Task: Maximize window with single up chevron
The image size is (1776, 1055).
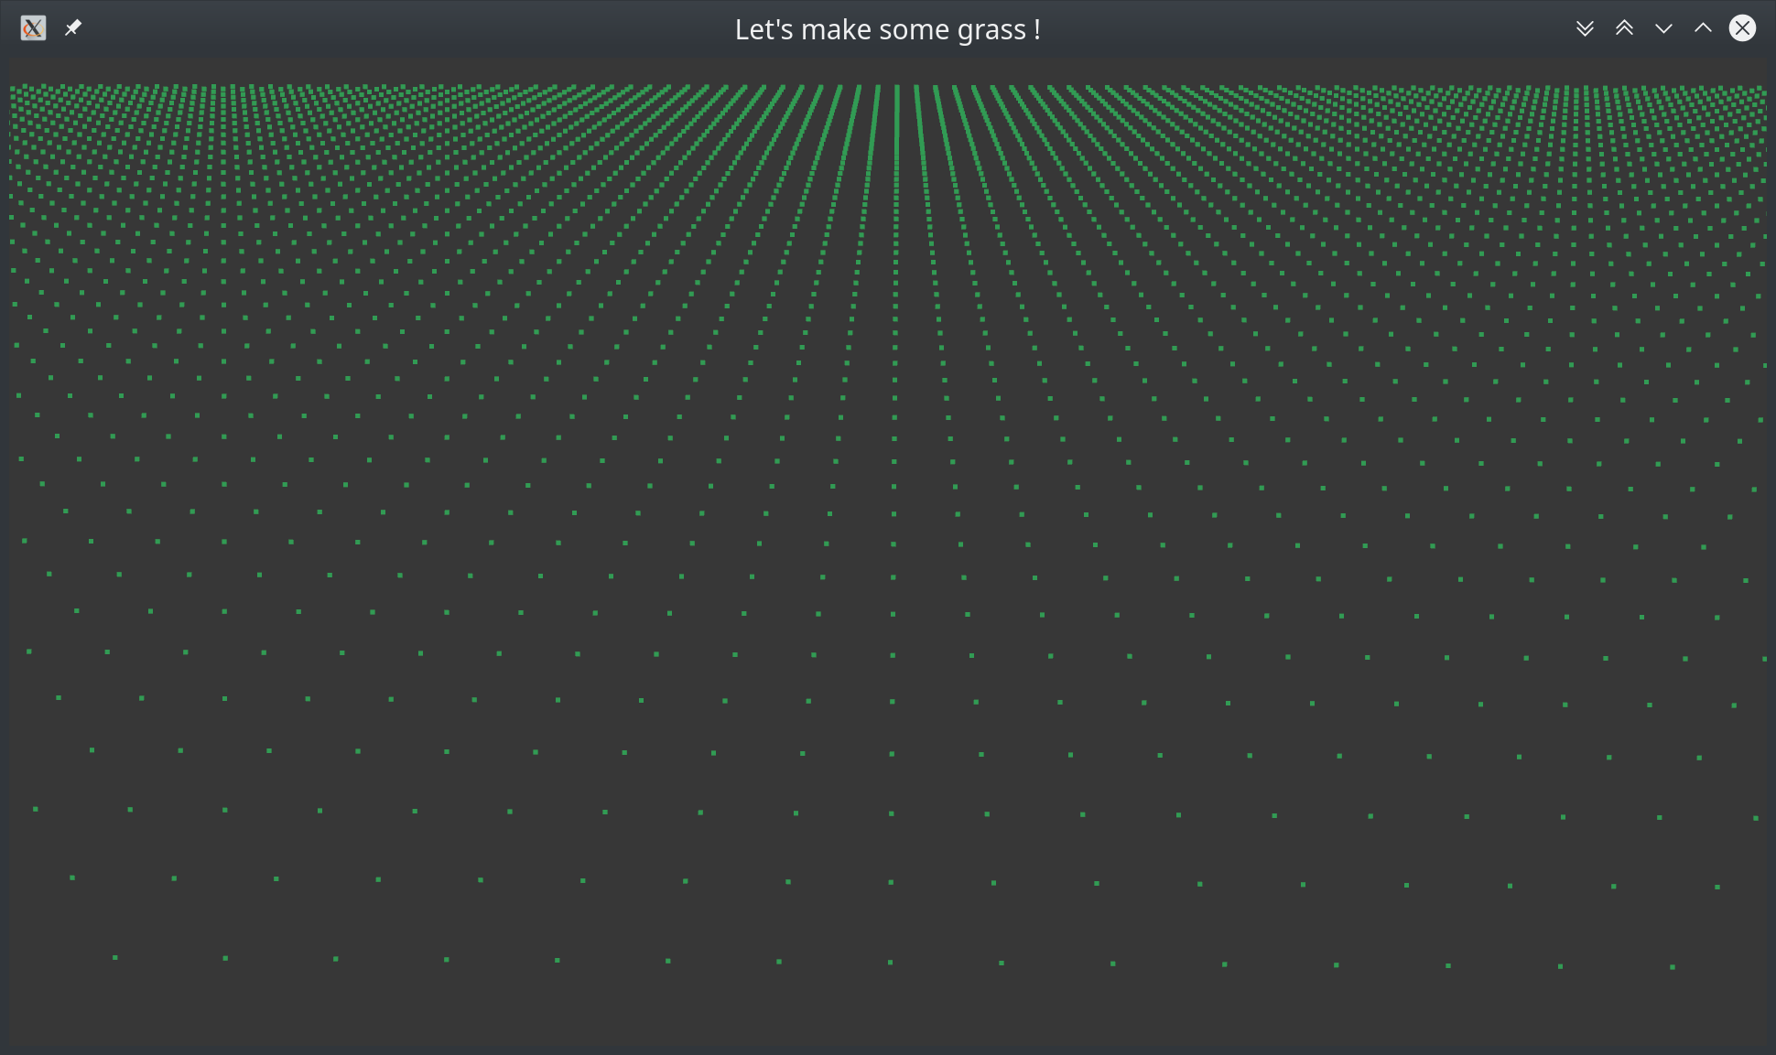Action: (x=1703, y=28)
